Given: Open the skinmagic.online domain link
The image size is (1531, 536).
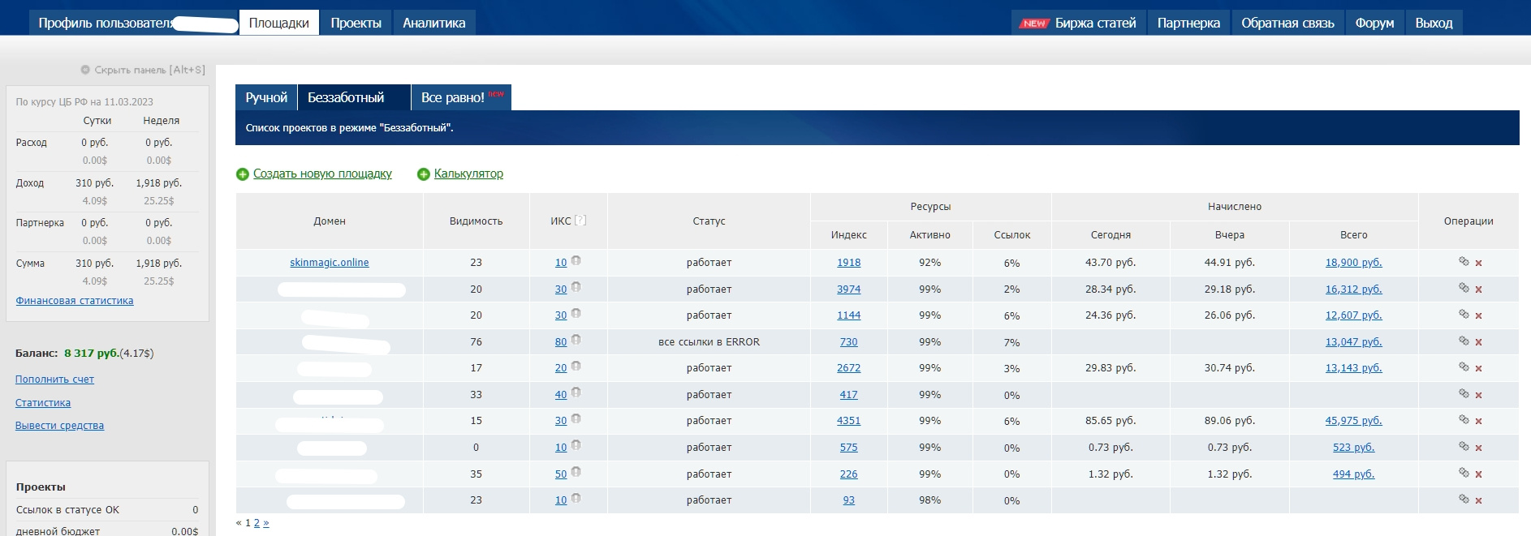Looking at the screenshot, I should (329, 263).
